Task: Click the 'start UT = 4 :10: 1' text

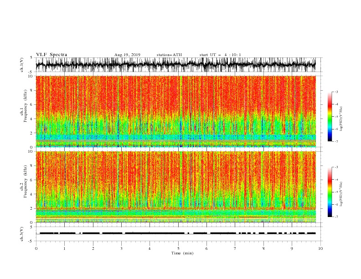Action: coord(220,55)
